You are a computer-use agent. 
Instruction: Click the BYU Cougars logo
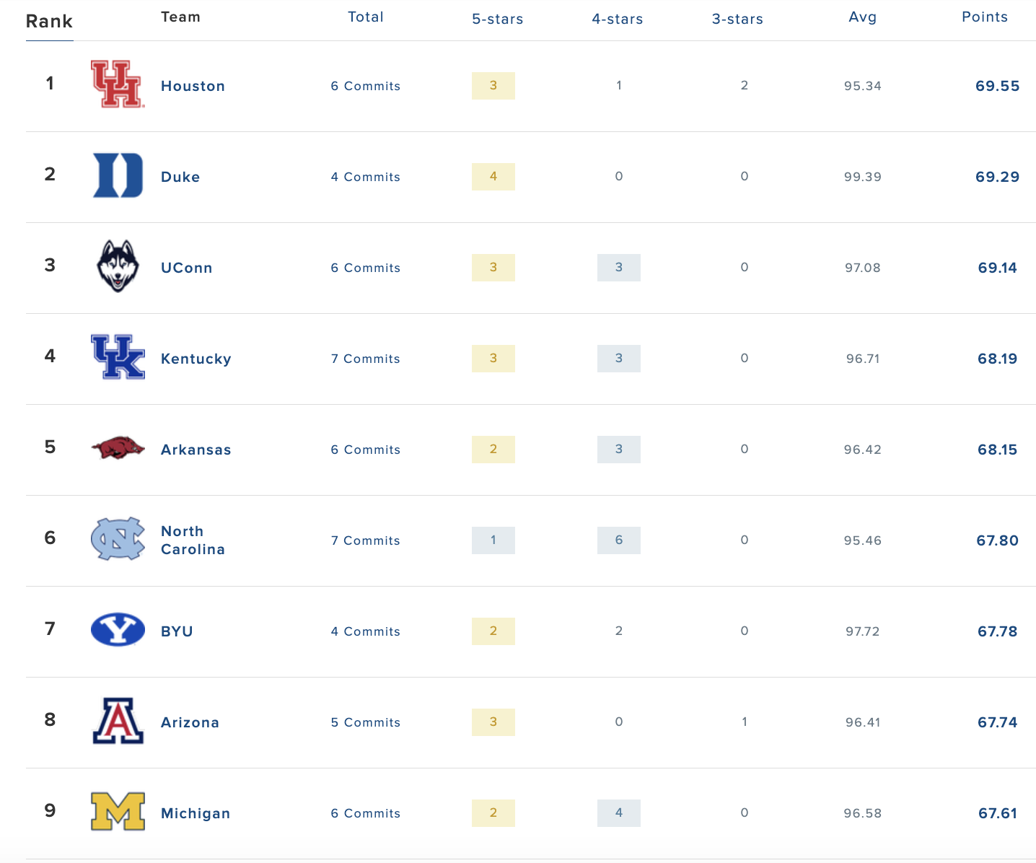tap(118, 631)
